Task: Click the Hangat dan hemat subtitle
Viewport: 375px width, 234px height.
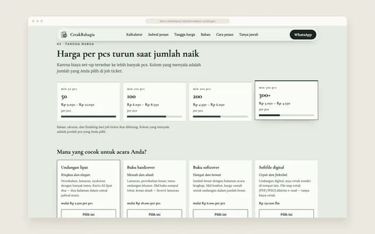Action: tap(207, 175)
